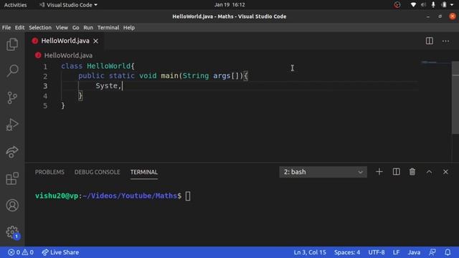Viewport: 459px width, 258px height.
Task: Change language mode via 'Java' status item
Action: pos(414,252)
